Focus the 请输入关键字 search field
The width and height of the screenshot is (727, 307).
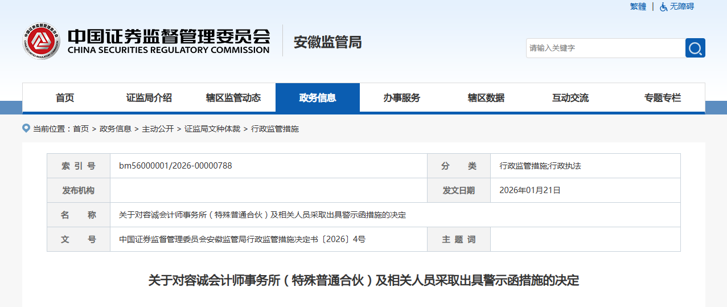[x=606, y=48]
